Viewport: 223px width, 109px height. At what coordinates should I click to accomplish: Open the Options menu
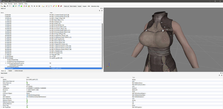(21, 4)
